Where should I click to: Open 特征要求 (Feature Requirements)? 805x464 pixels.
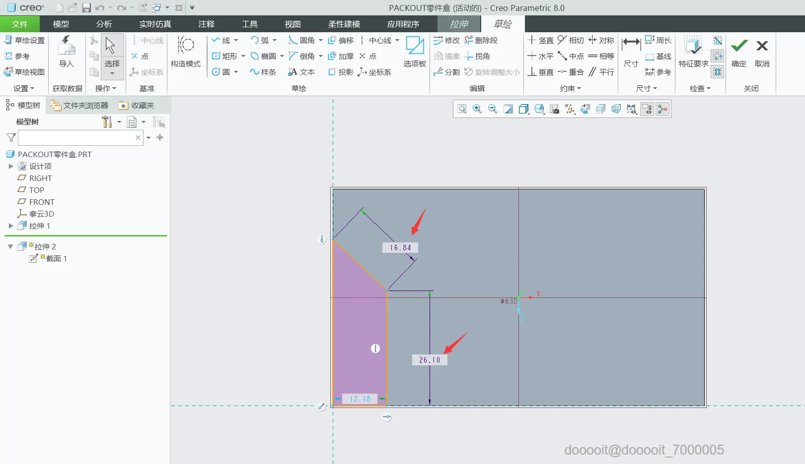click(693, 52)
